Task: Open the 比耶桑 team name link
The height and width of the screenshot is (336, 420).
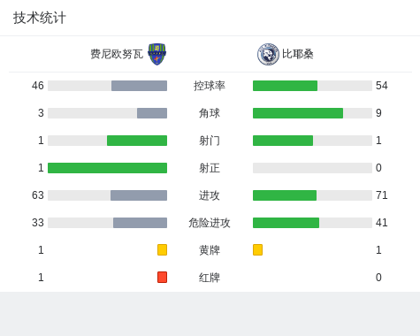Action: click(x=298, y=54)
